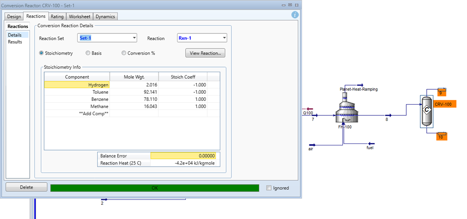
Task: Open the Reaction Set dropdown
Action: [x=107, y=38]
